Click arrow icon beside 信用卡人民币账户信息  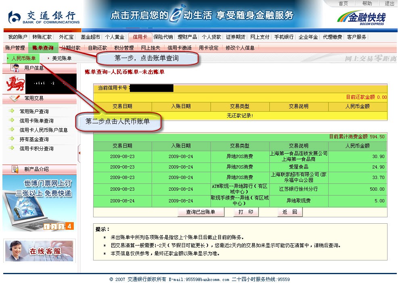click(11, 129)
